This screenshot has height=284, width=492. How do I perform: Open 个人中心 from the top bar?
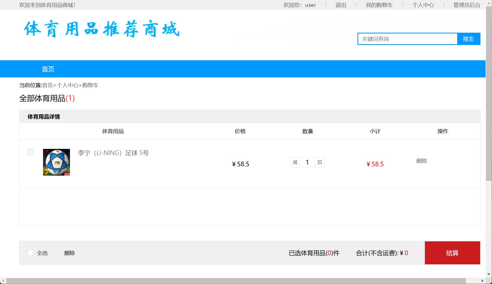click(423, 5)
